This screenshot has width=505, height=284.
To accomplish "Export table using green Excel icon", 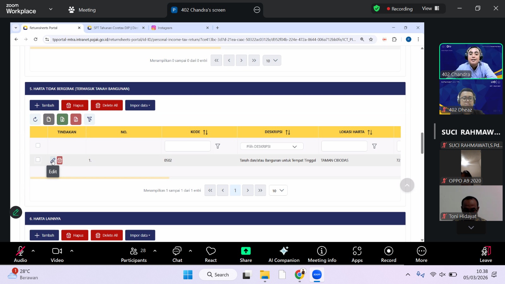I will (x=62, y=119).
